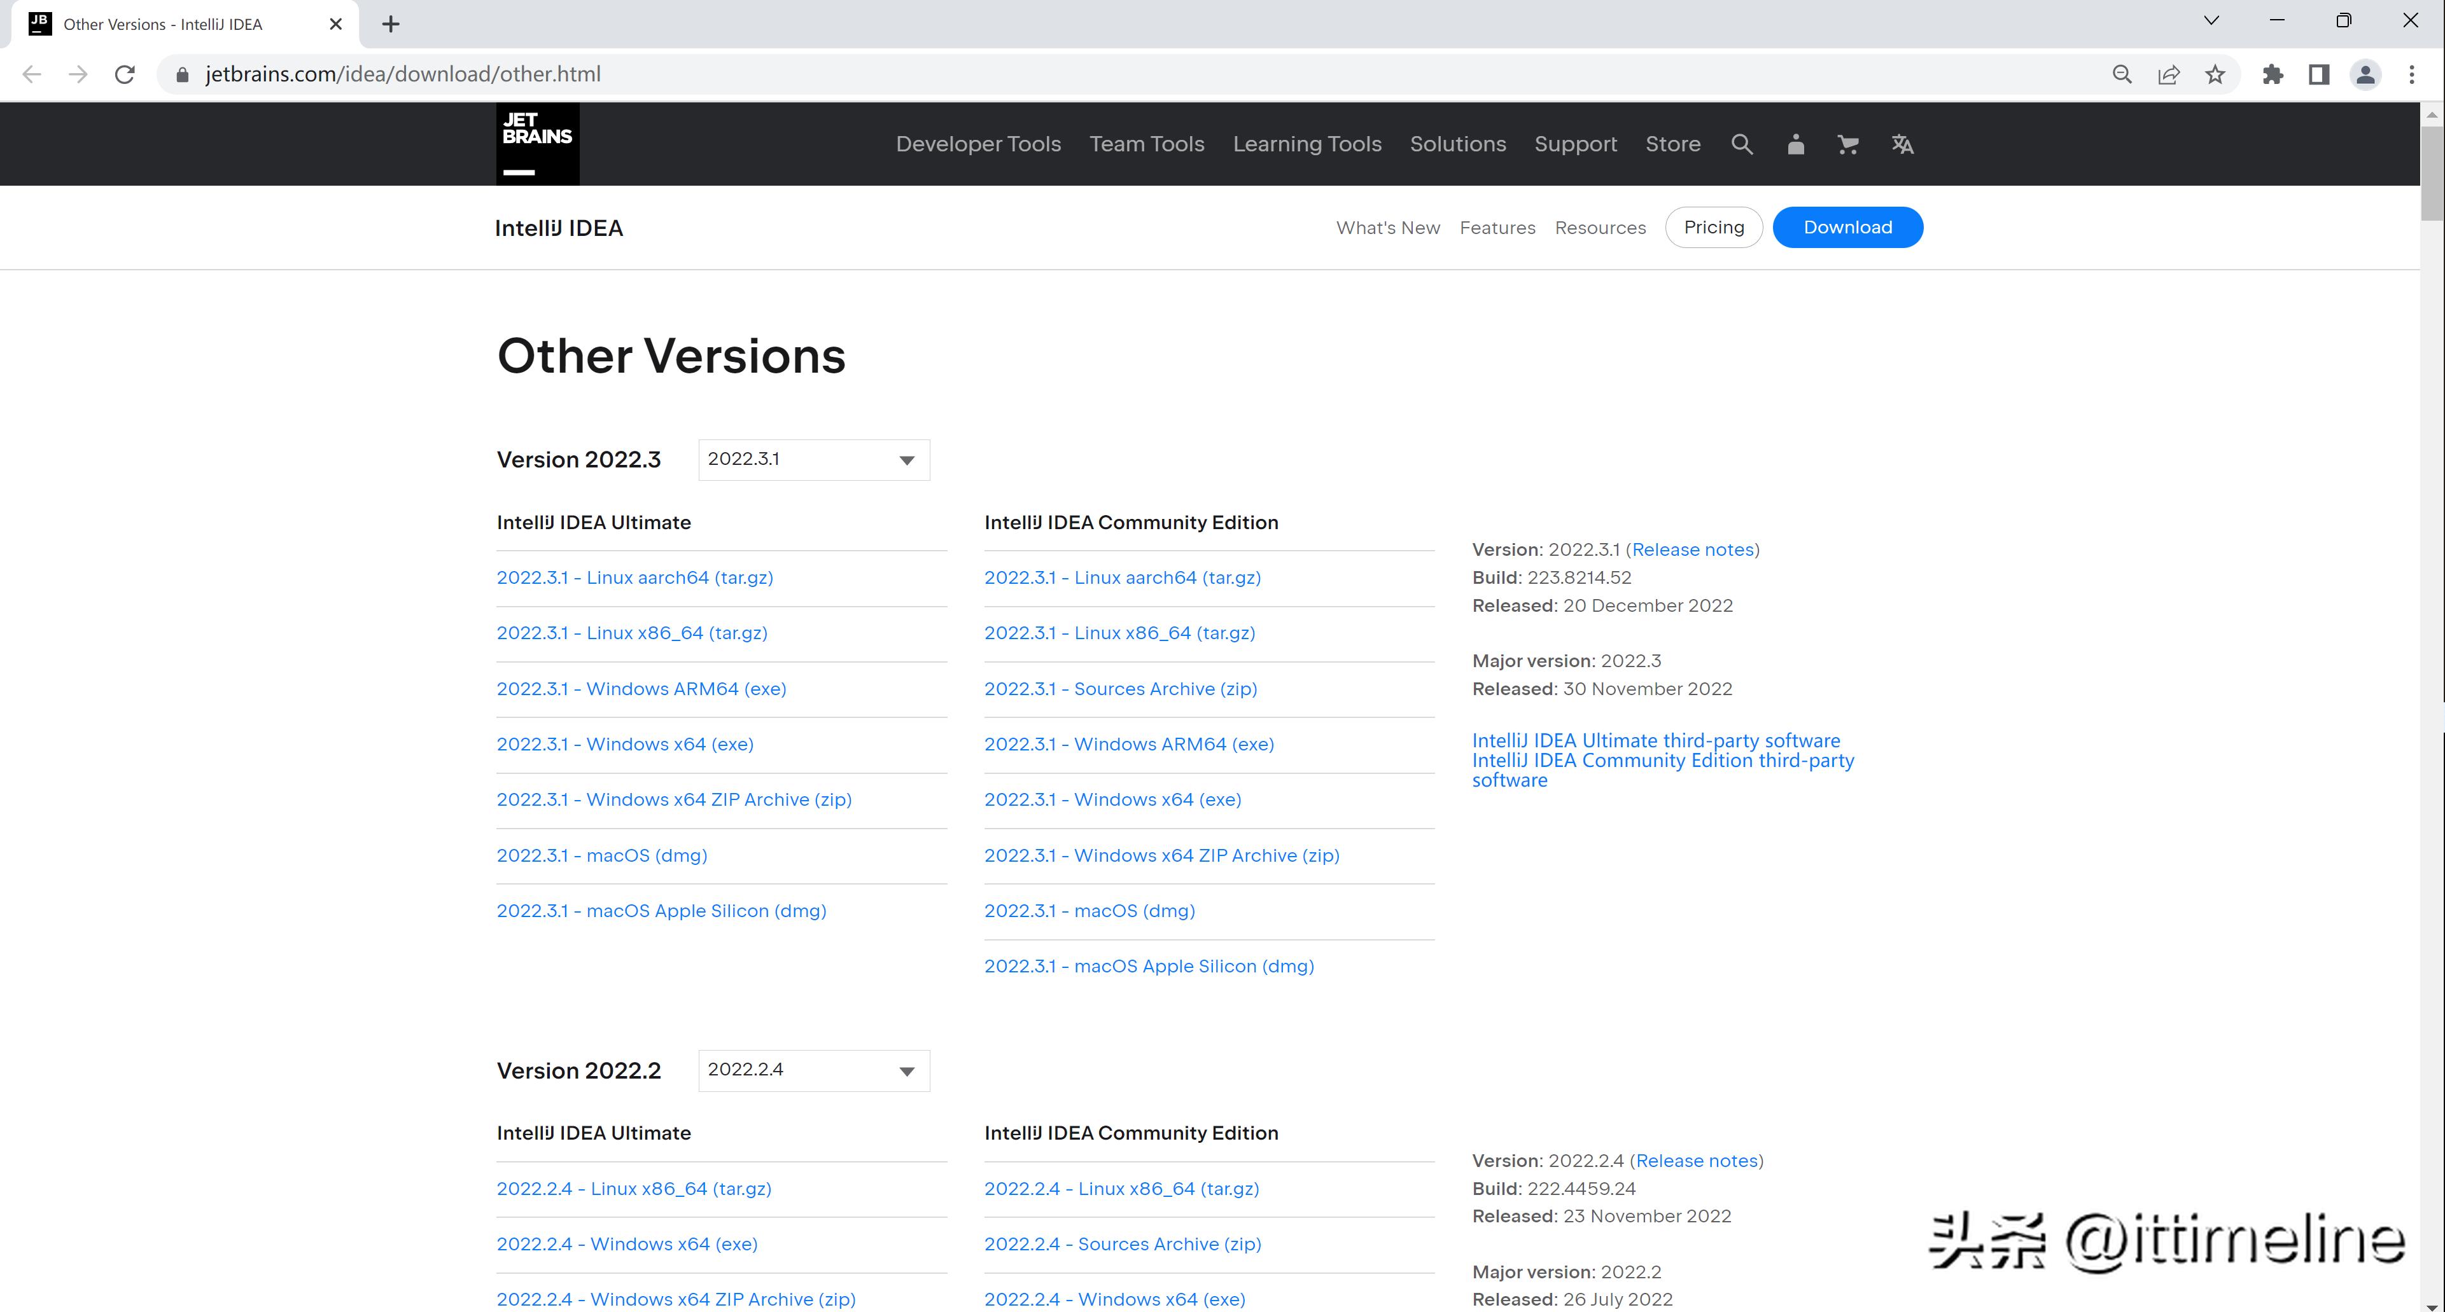Download Ultimate 2022.3.1 macOS dmg
Viewport: 2445px width, 1312px height.
point(602,855)
